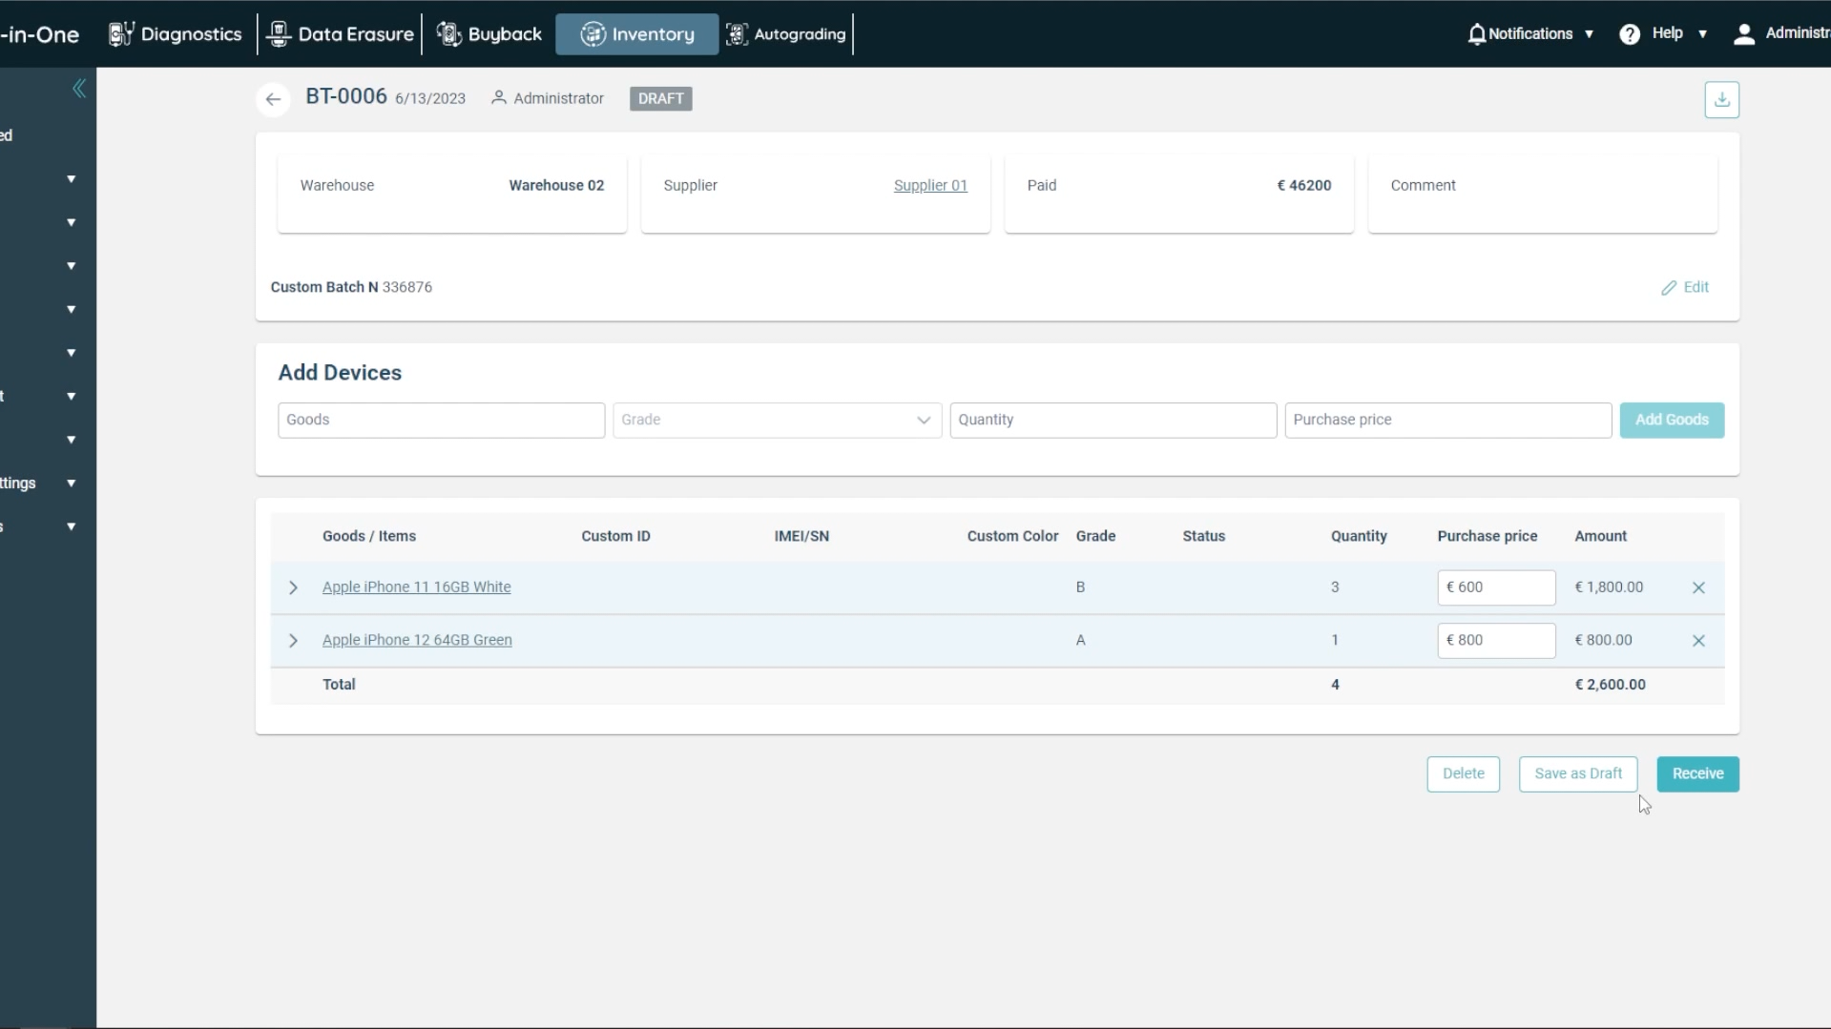Image resolution: width=1831 pixels, height=1029 pixels.
Task: Expand the iPhone 11 16GB White row
Action: (x=293, y=587)
